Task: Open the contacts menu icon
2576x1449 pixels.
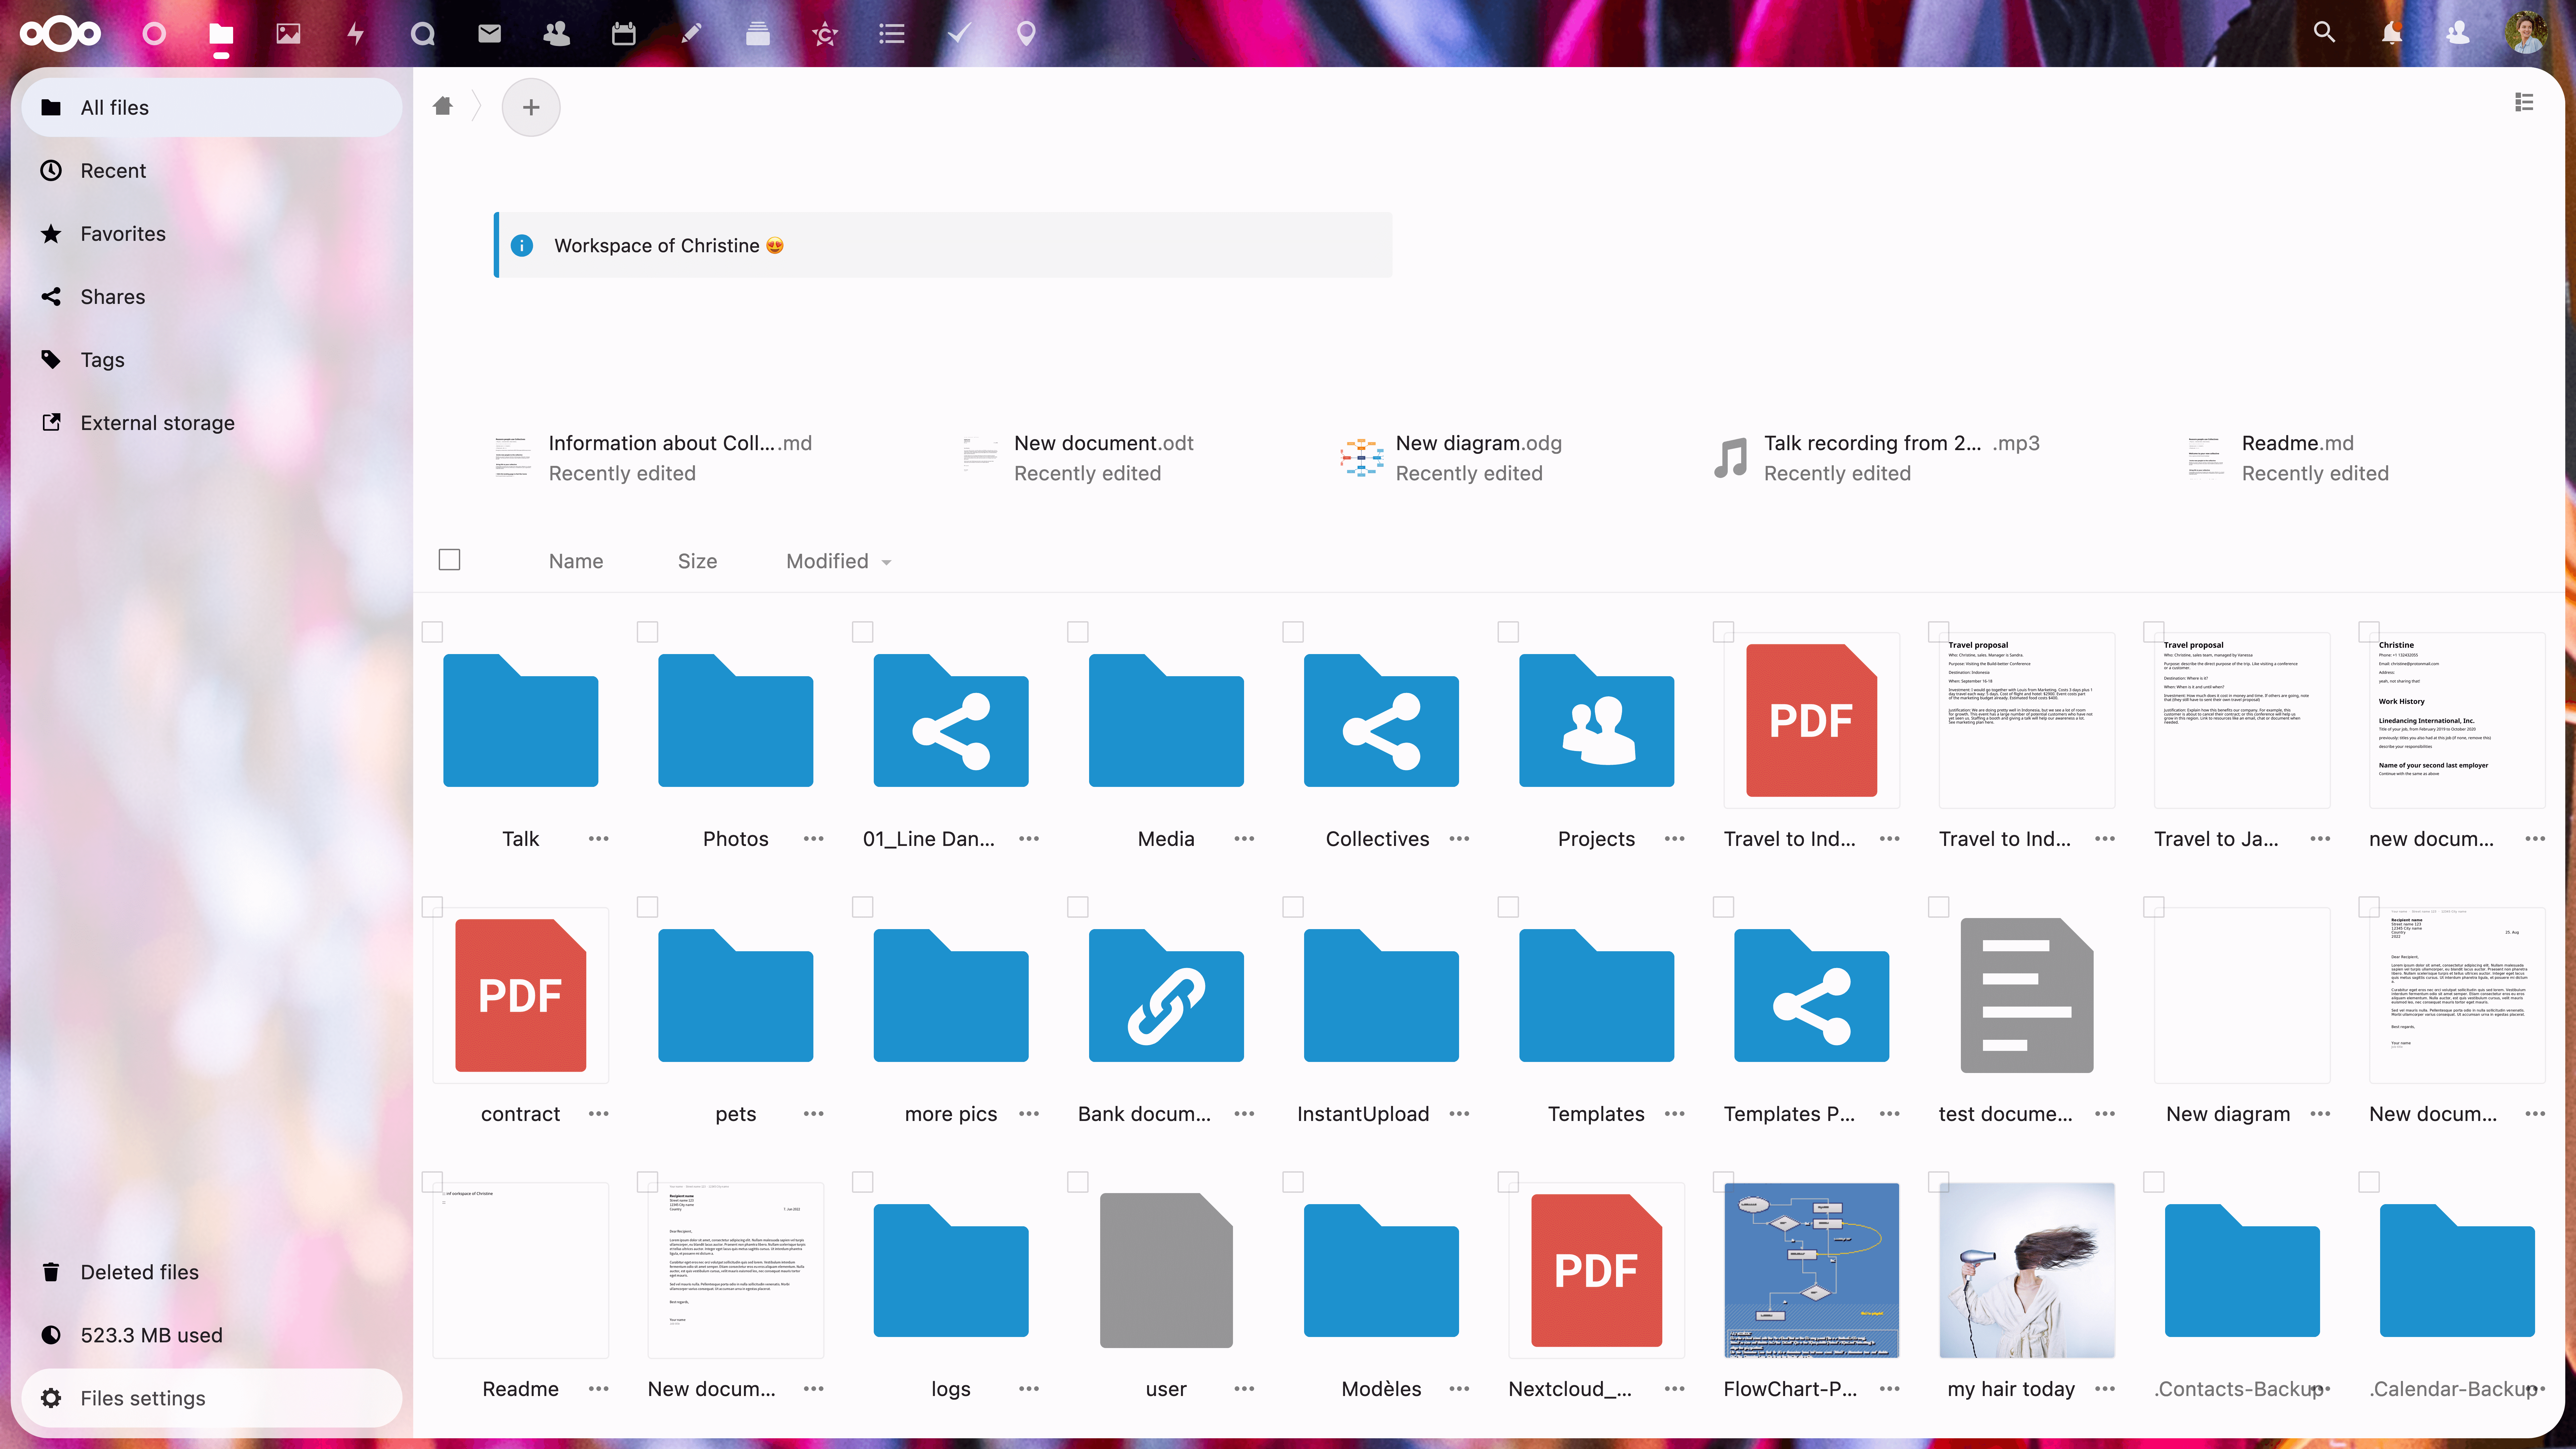Action: point(2458,33)
